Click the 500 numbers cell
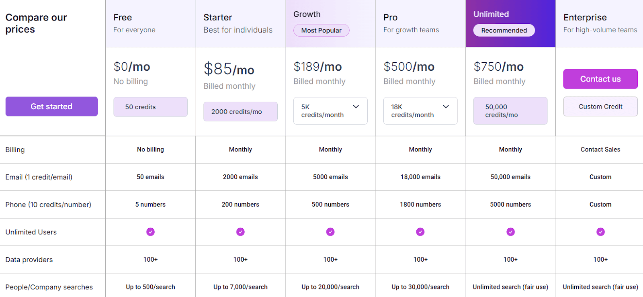 330,205
